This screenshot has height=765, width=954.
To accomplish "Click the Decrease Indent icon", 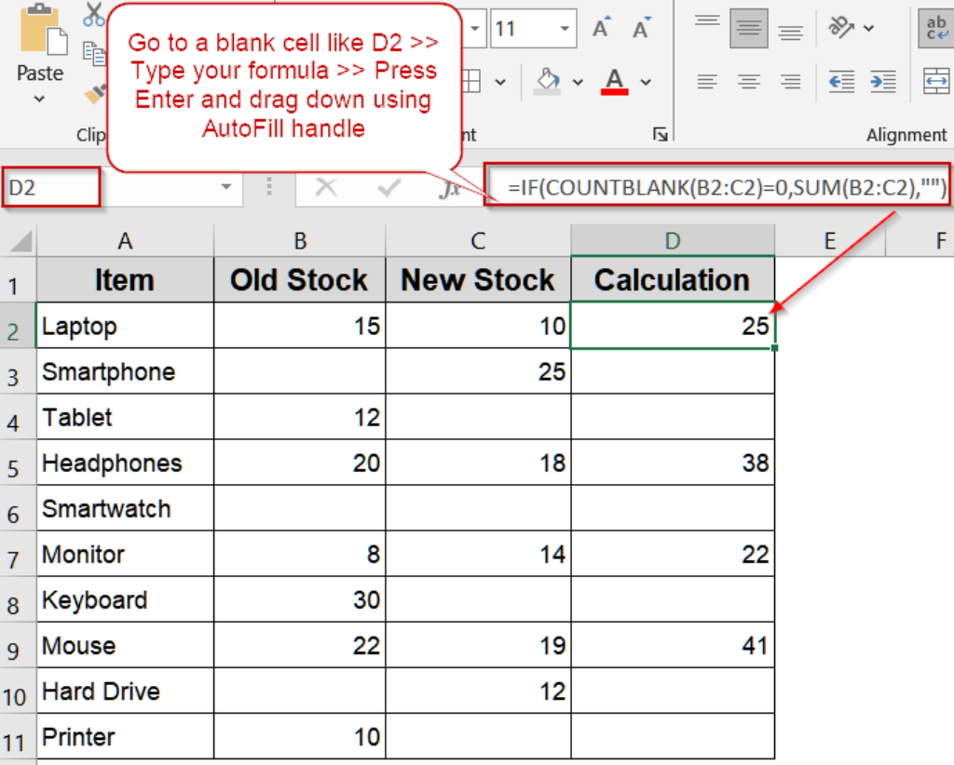I will tap(841, 83).
